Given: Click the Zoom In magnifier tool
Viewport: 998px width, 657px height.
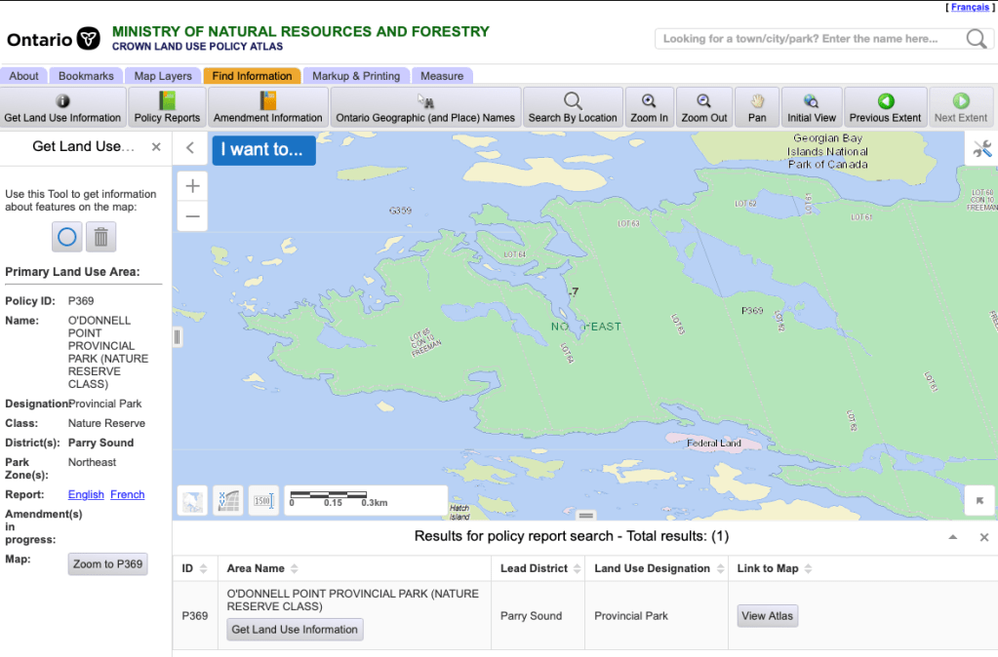Looking at the screenshot, I should click(649, 107).
